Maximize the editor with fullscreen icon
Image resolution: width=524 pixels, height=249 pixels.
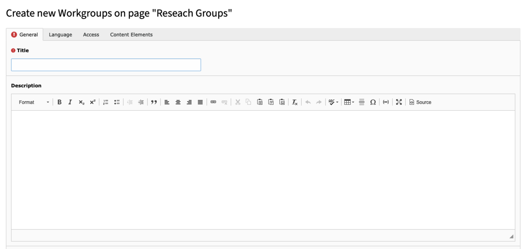click(399, 102)
